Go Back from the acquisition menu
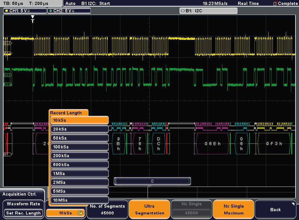Image resolution: width=299 pixels, height=220 pixels. click(x=275, y=209)
